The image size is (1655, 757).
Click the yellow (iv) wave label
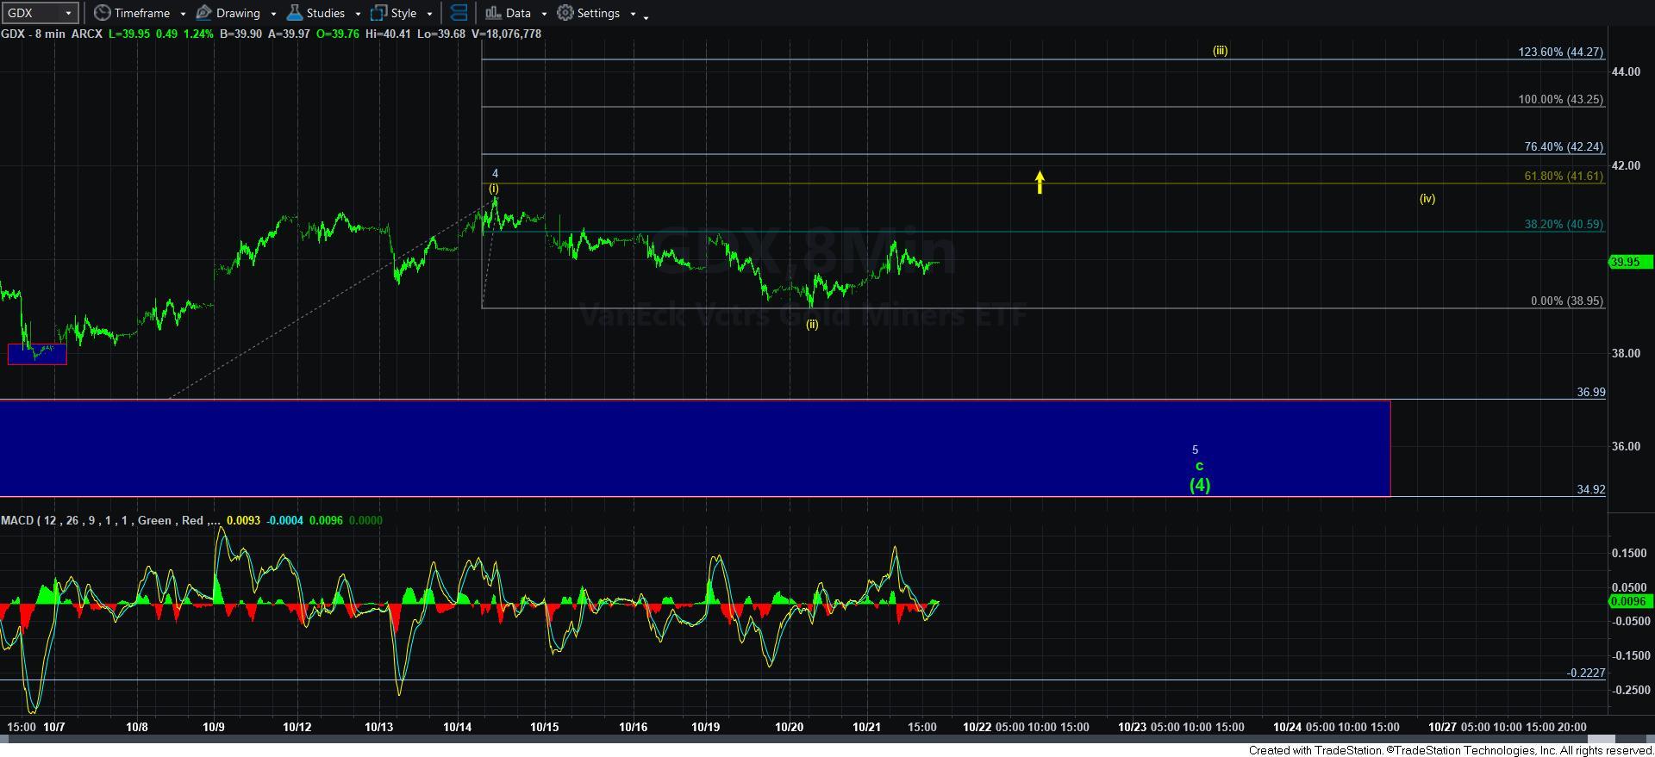pyautogui.click(x=1427, y=198)
